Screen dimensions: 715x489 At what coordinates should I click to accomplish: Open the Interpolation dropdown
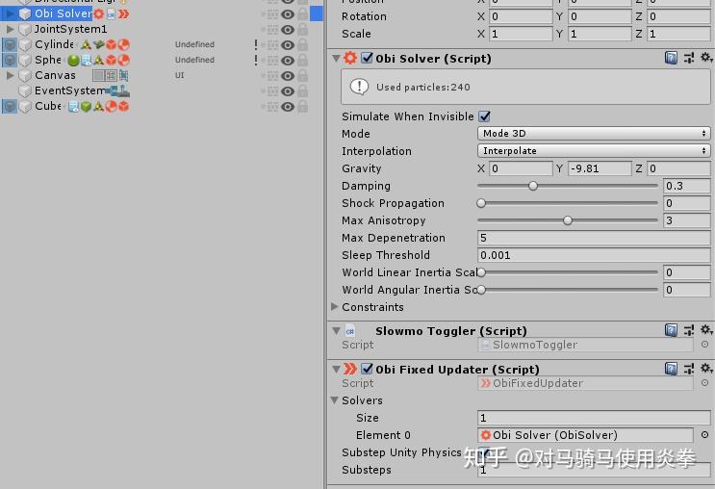tap(594, 150)
